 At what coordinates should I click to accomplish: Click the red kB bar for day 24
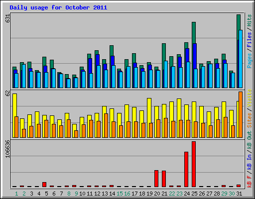186,169
